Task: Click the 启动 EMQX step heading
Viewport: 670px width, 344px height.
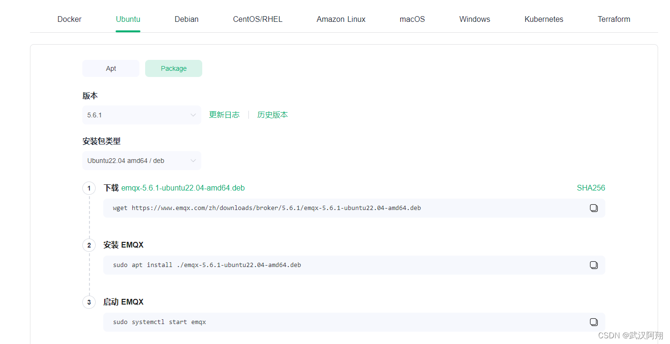Action: (x=123, y=302)
